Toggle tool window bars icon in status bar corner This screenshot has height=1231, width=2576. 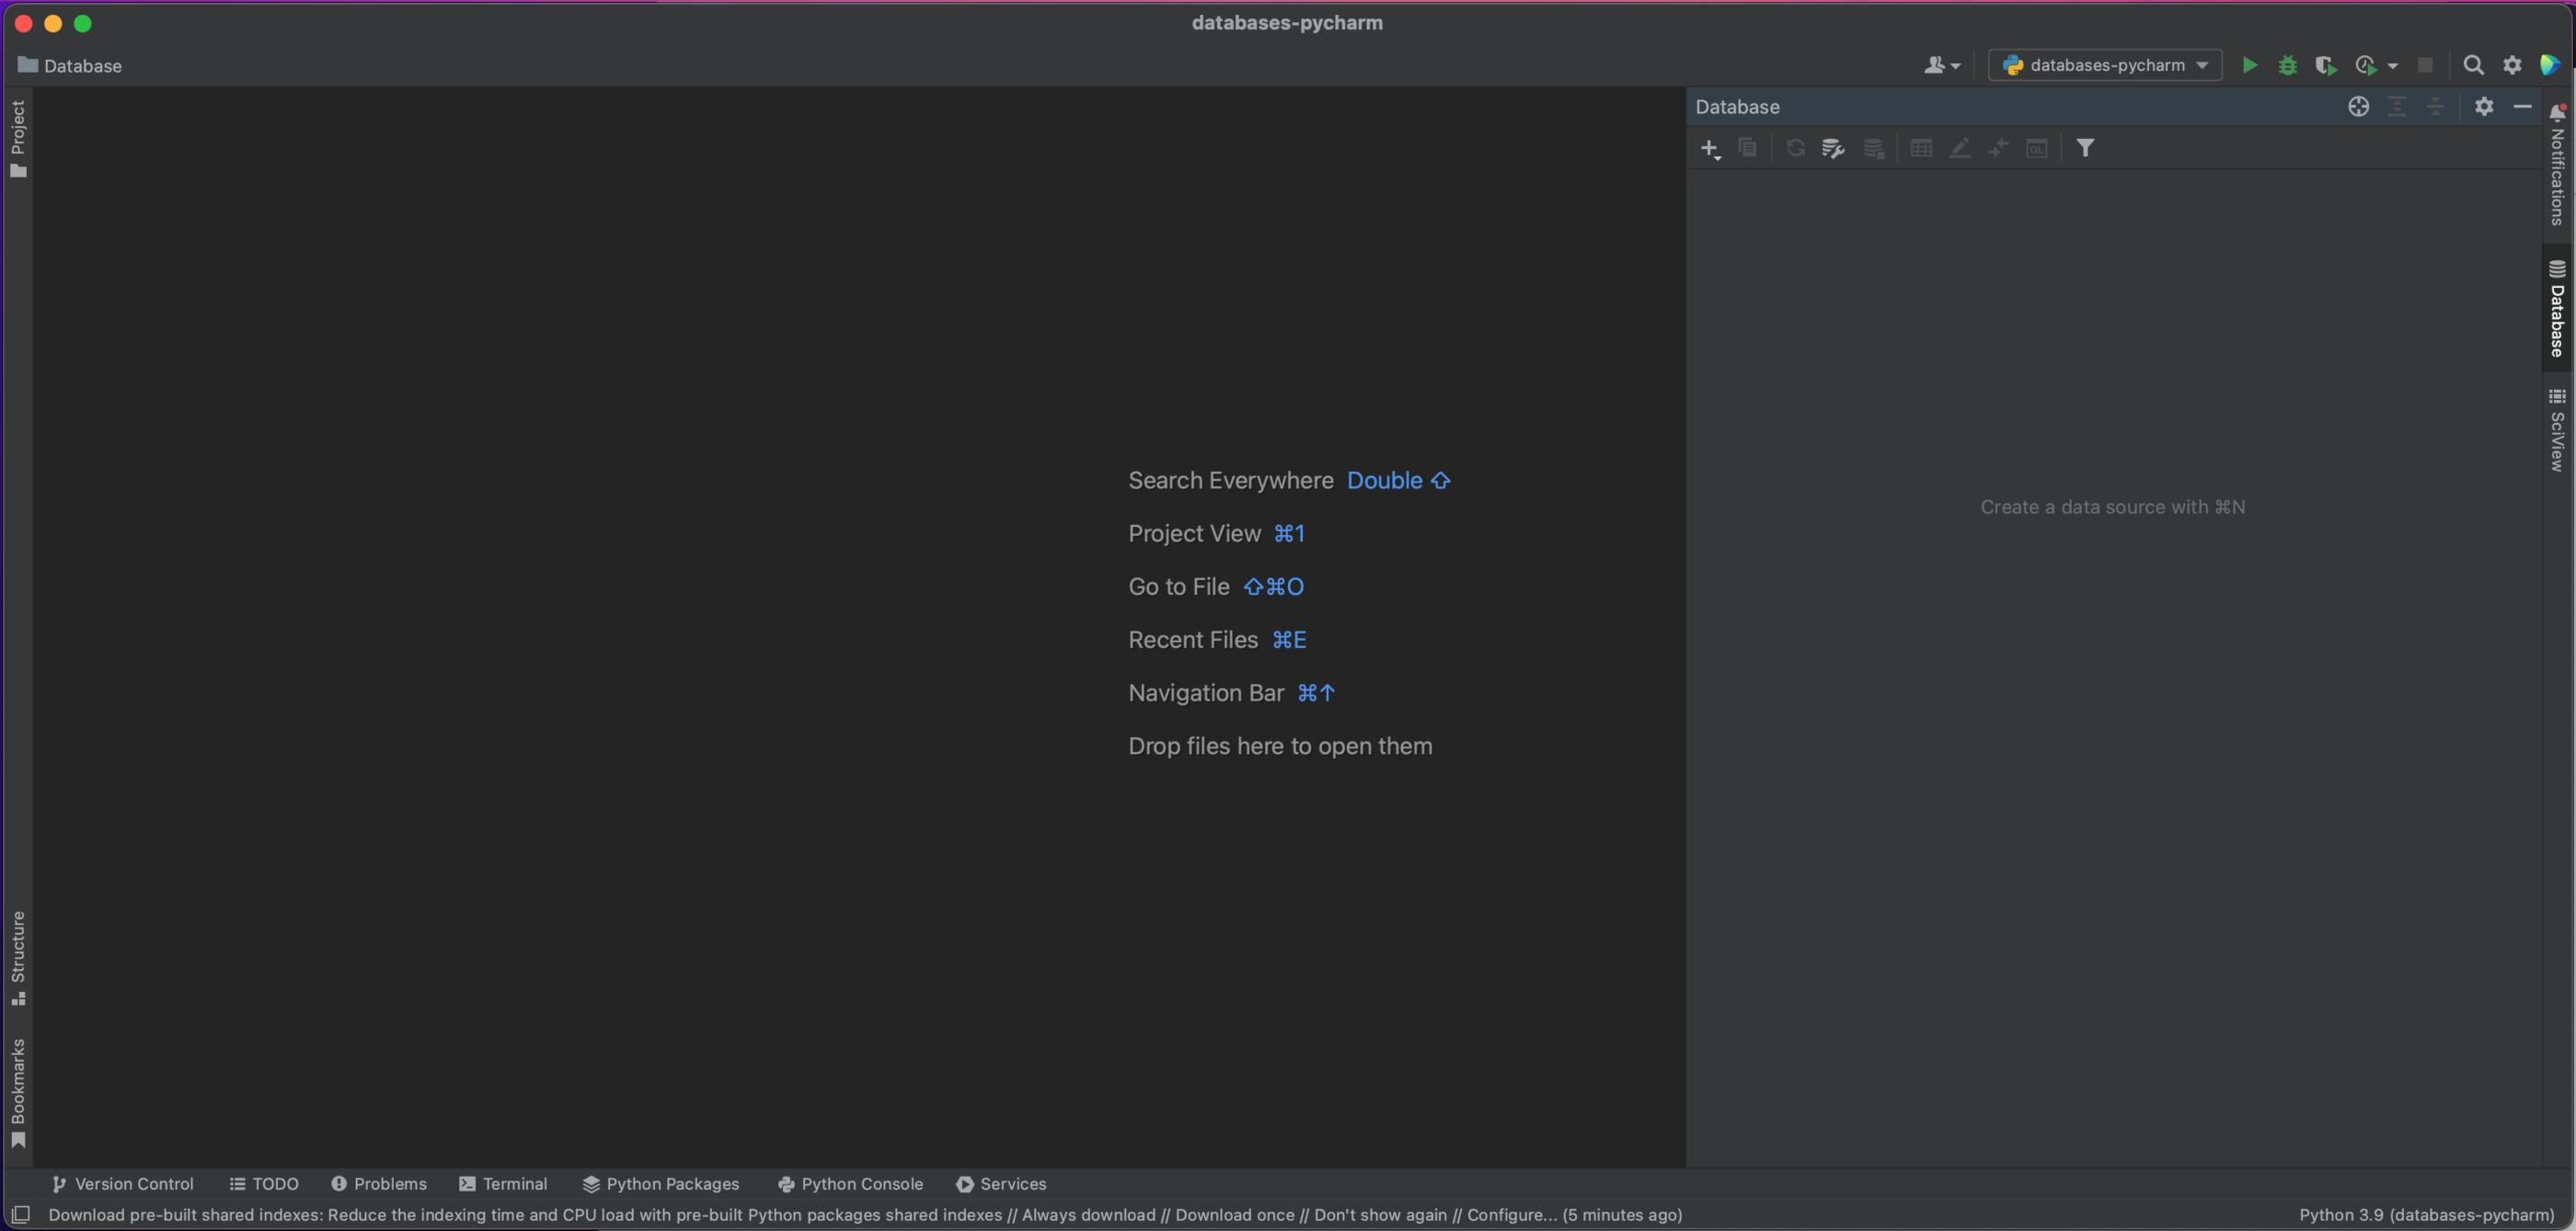tap(21, 1214)
